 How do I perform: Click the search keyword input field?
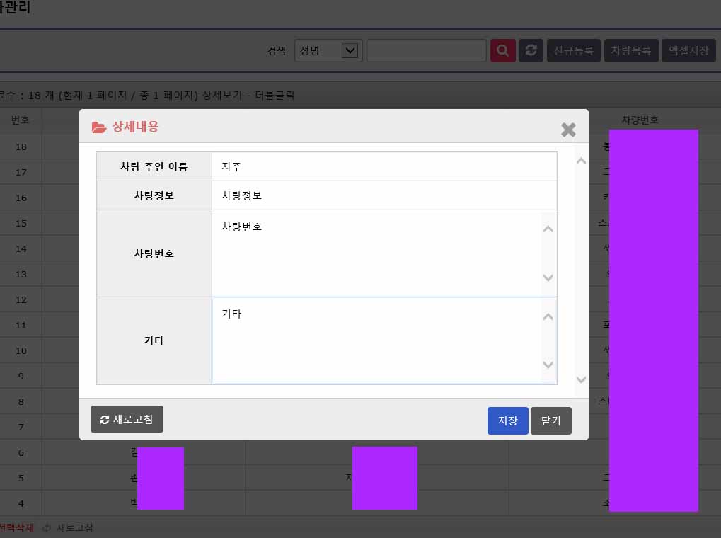pyautogui.click(x=426, y=51)
